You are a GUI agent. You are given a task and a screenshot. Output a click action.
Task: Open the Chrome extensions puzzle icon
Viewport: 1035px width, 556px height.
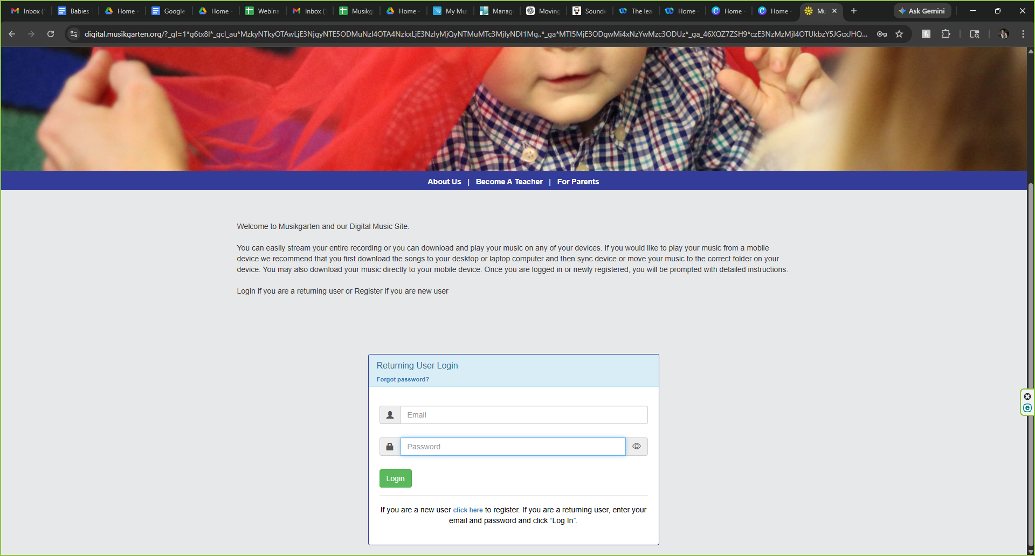[946, 34]
